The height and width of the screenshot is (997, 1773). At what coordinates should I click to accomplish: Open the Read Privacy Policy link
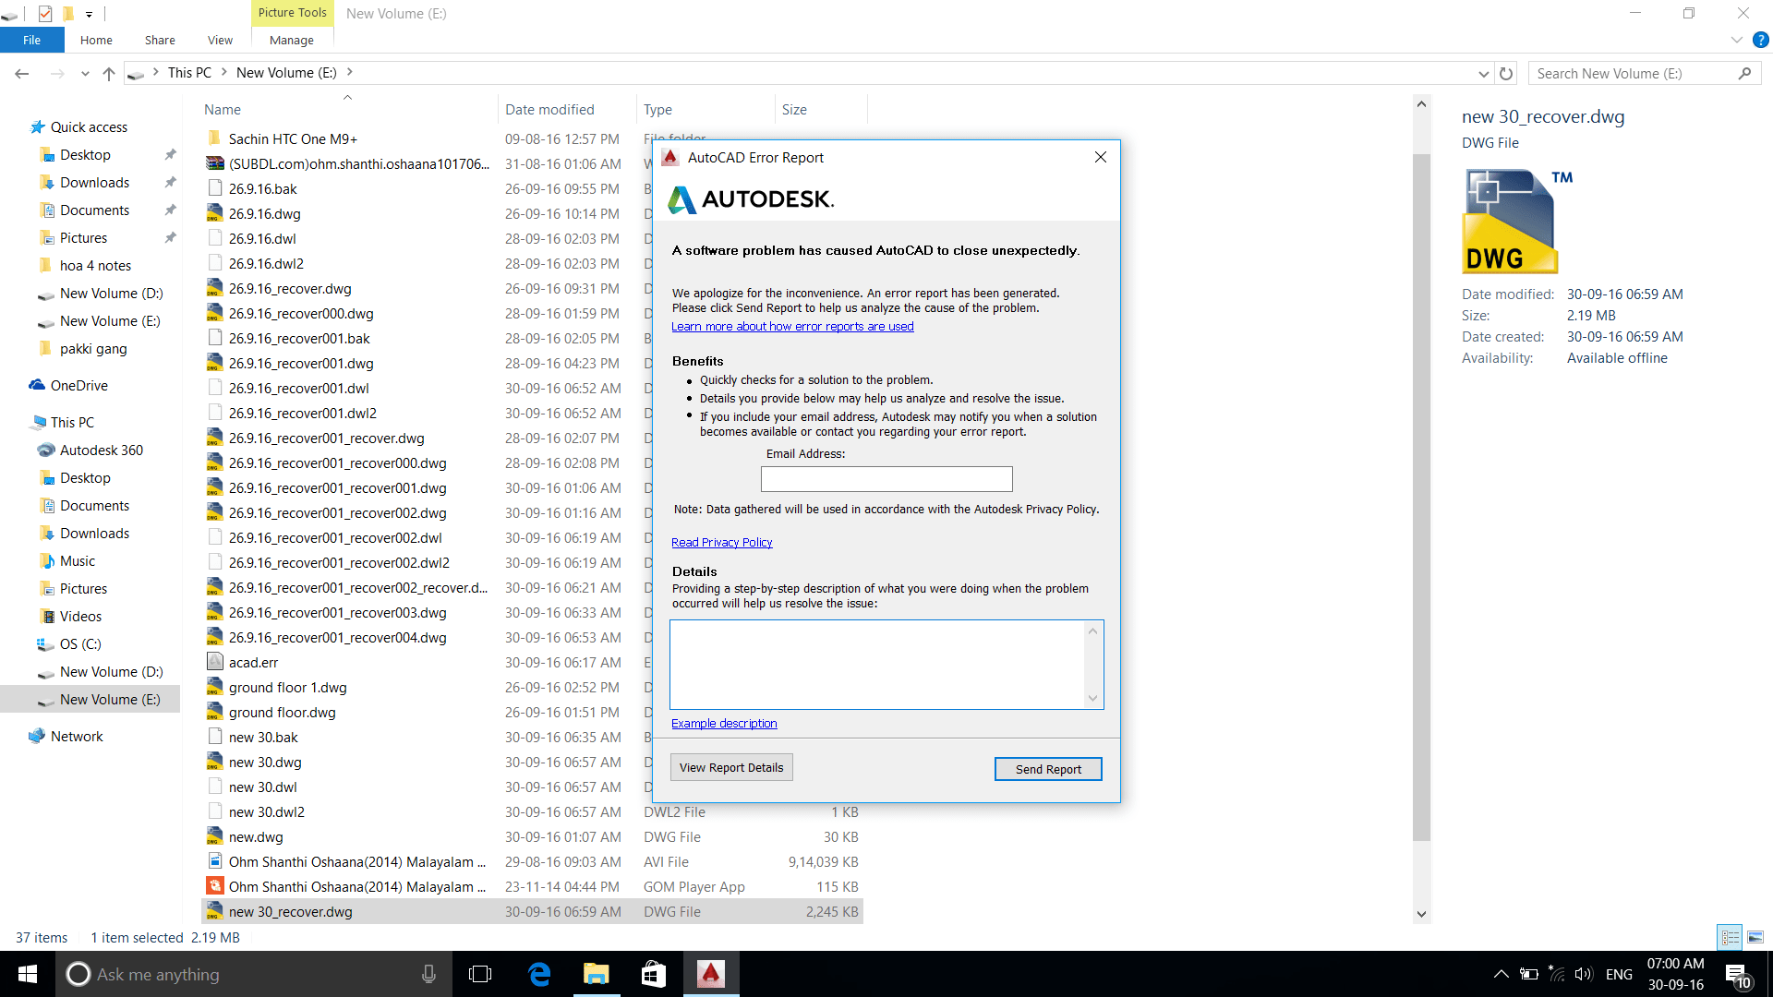(x=722, y=542)
